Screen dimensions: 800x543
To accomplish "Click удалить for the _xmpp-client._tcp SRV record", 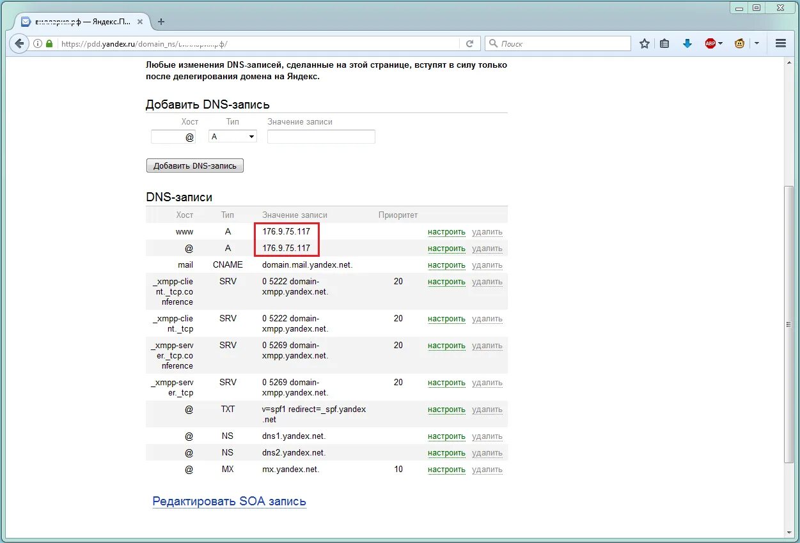I will click(x=487, y=319).
